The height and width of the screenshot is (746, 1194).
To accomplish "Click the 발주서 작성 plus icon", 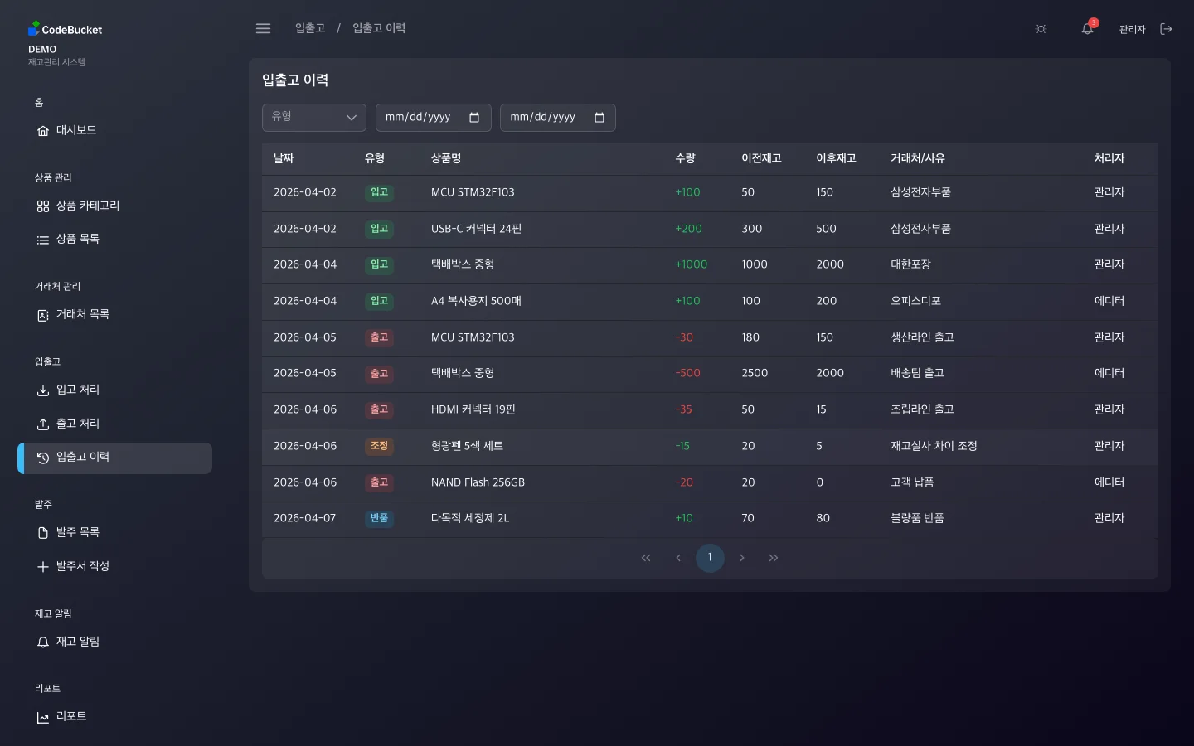I will [x=43, y=566].
